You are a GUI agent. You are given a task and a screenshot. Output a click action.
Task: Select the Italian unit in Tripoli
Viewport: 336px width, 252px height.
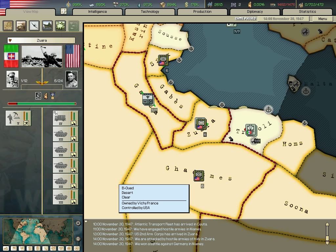coord(251,130)
